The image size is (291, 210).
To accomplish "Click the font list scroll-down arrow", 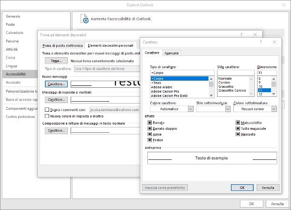I will [x=211, y=95].
